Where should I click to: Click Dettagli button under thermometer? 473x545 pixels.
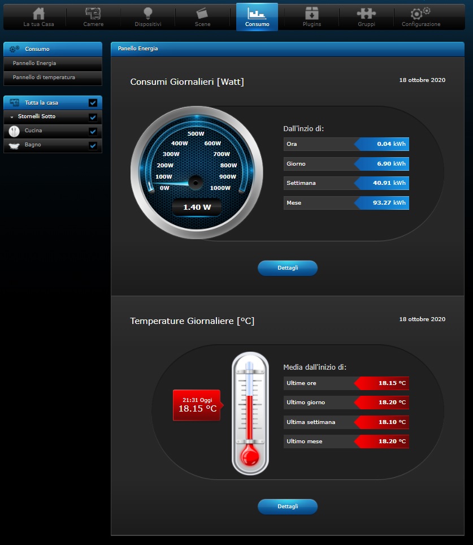point(288,507)
